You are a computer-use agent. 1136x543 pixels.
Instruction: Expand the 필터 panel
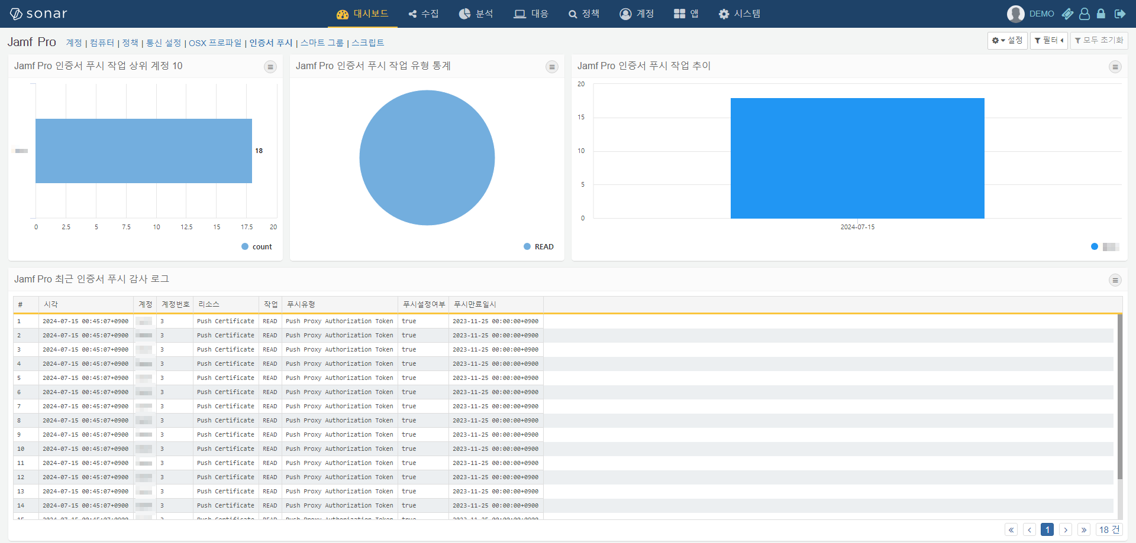[1048, 40]
